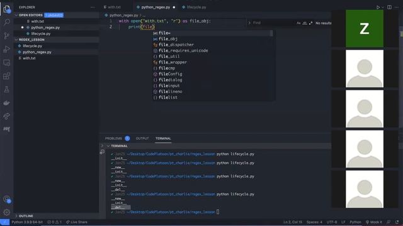Click the errors and warnings status indicator
The image size is (403, 226).
(54, 222)
